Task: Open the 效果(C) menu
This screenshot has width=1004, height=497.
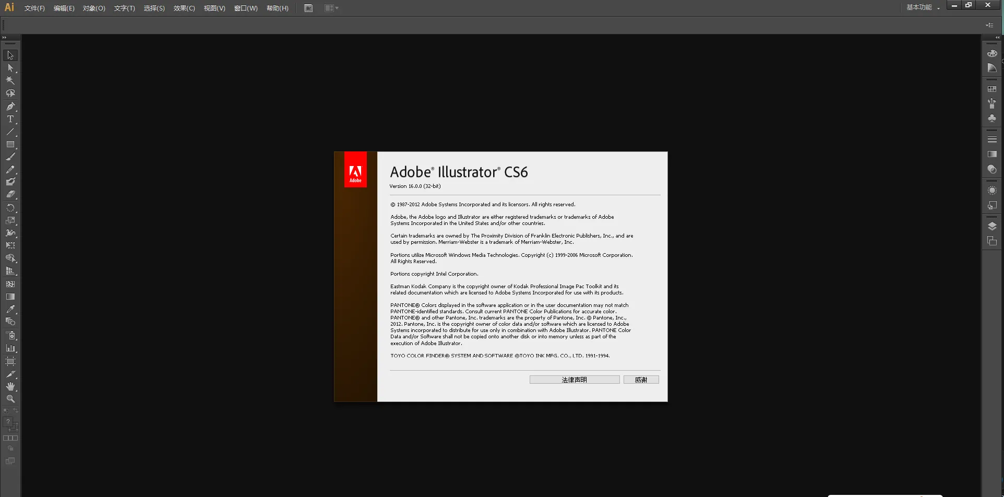Action: pos(184,8)
